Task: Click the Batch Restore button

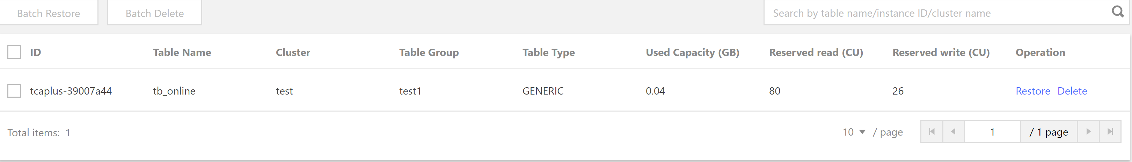Action: pos(48,13)
